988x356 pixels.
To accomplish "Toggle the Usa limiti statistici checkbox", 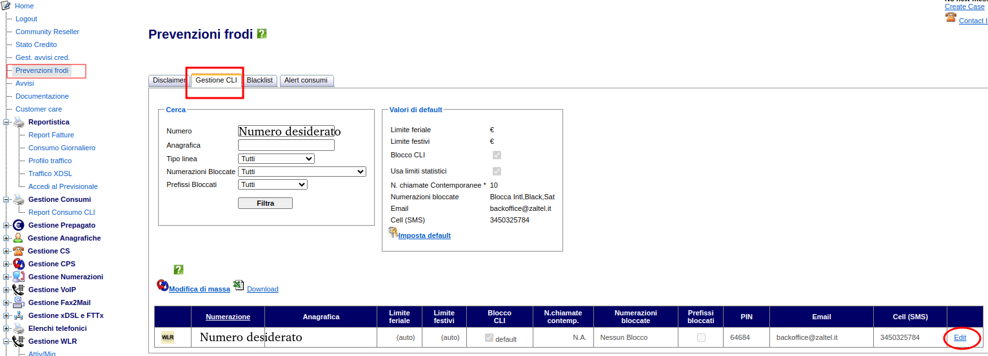I will tap(497, 171).
